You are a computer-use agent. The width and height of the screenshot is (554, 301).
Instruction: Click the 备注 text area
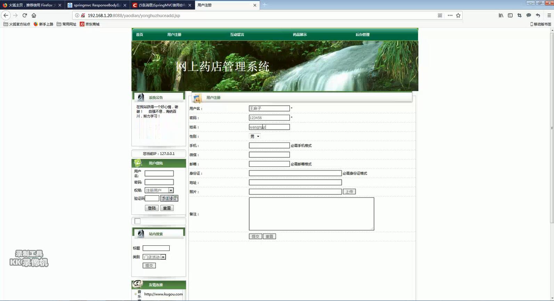pos(311,214)
